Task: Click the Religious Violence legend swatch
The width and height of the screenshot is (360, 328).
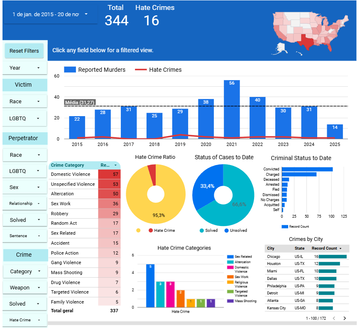Action: (x=230, y=282)
